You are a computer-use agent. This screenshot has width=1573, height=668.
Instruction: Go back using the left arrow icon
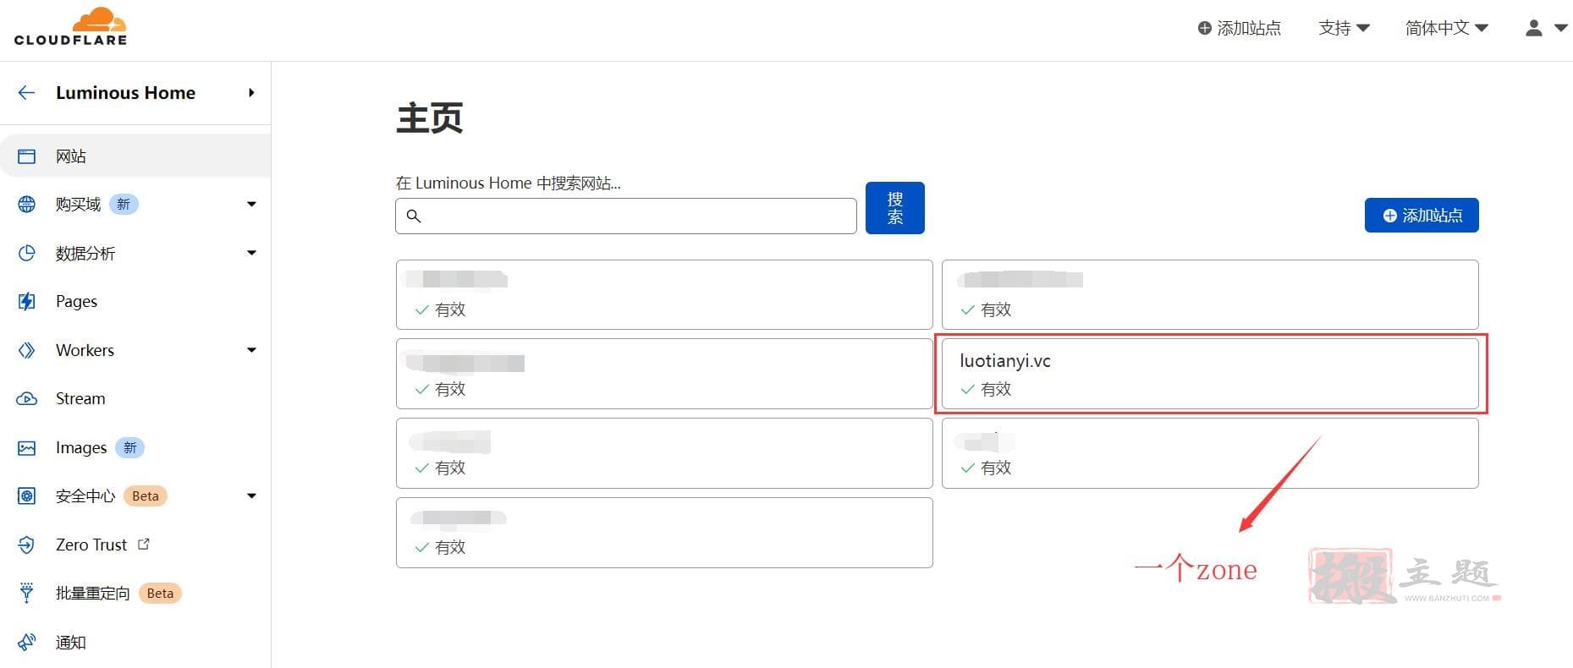tap(26, 93)
